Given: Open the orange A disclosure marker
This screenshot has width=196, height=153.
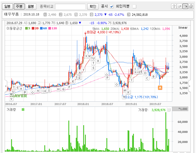Looking at the screenshot, I should (160, 88).
